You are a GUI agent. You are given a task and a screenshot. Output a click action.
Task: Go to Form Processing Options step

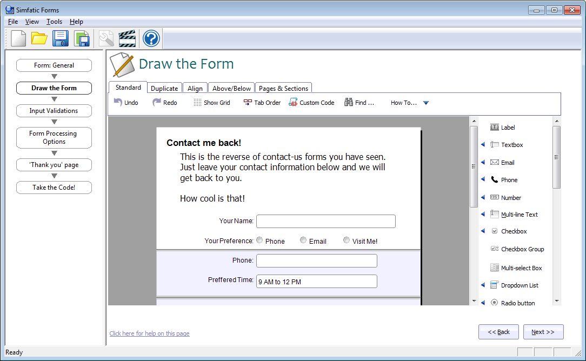[54, 137]
